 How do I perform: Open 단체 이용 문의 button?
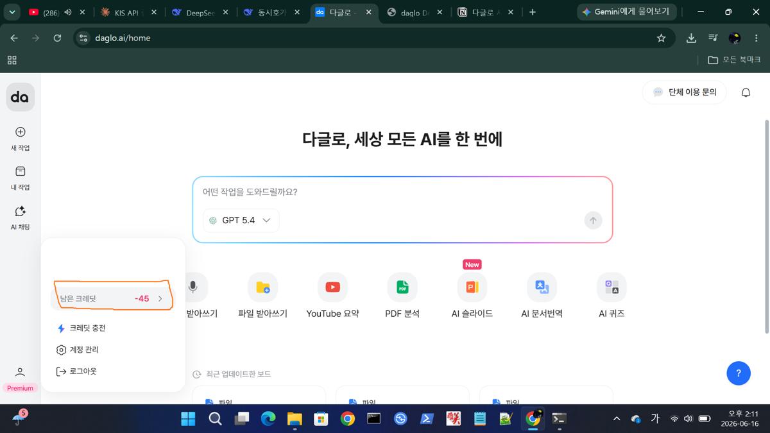point(684,92)
